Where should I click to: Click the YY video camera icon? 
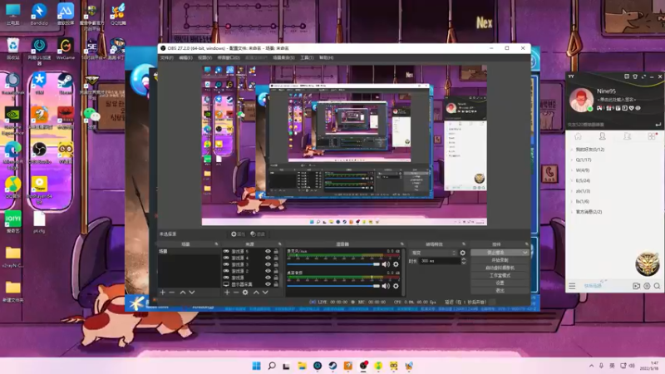pos(636,286)
